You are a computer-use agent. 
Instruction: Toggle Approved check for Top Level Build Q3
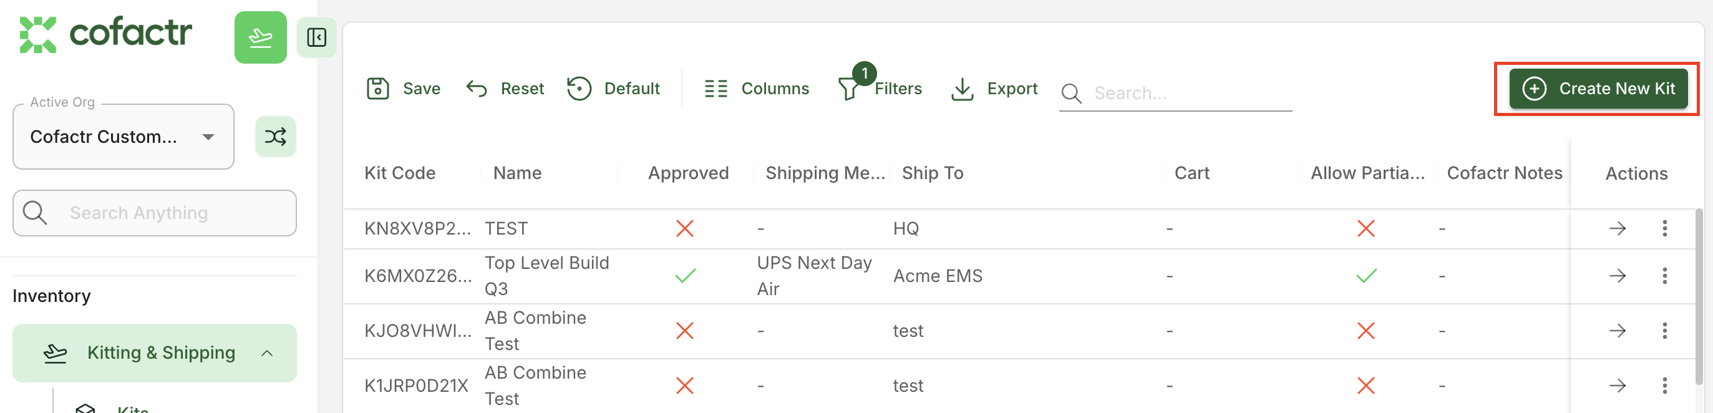point(684,276)
